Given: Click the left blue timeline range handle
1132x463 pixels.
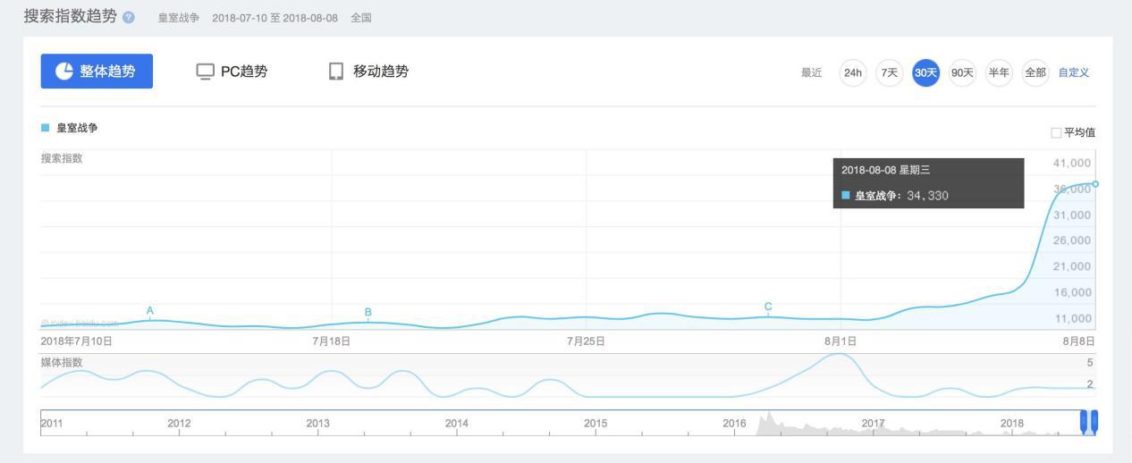Looking at the screenshot, I should (x=1085, y=421).
